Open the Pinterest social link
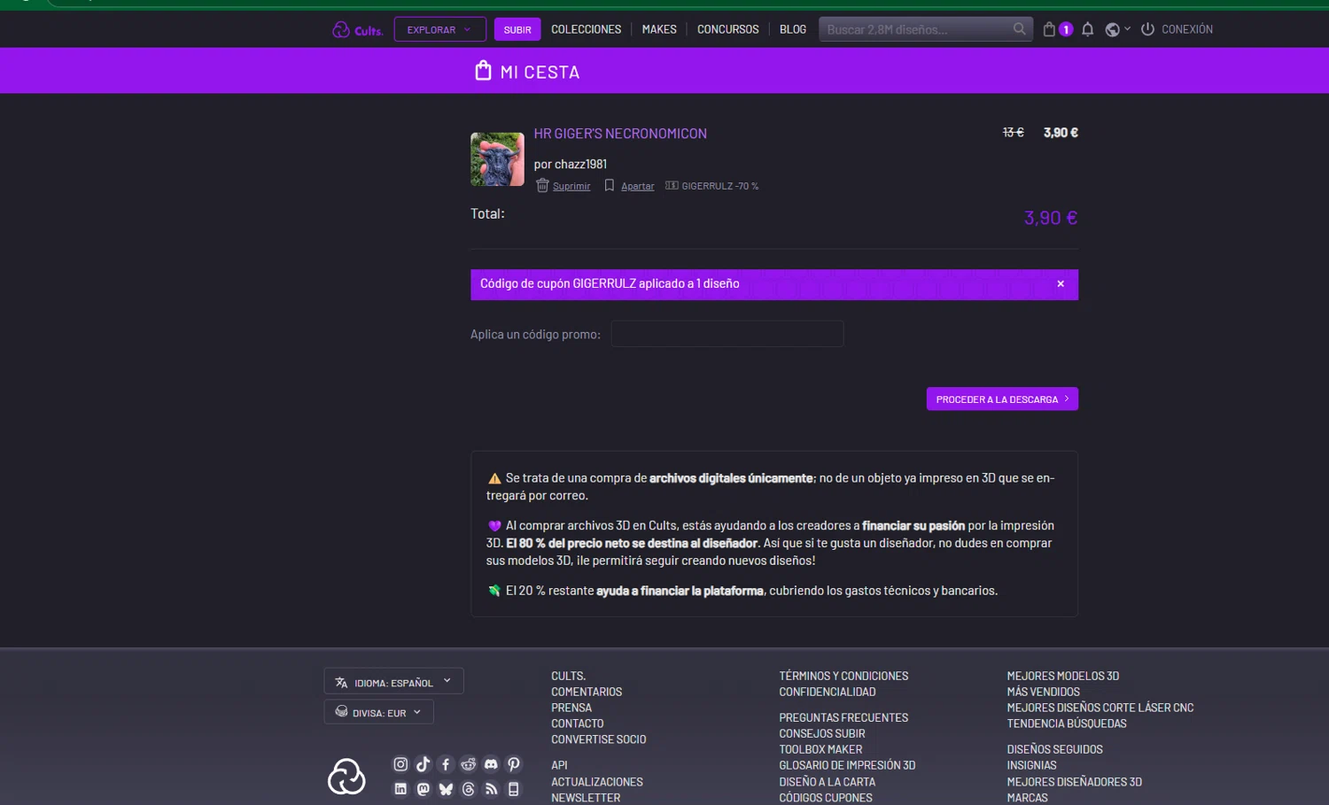The width and height of the screenshot is (1329, 805). tap(514, 764)
